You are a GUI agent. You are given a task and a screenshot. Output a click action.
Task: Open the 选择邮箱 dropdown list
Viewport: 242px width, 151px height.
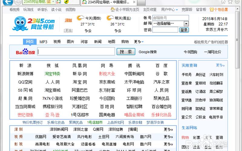coord(186,24)
